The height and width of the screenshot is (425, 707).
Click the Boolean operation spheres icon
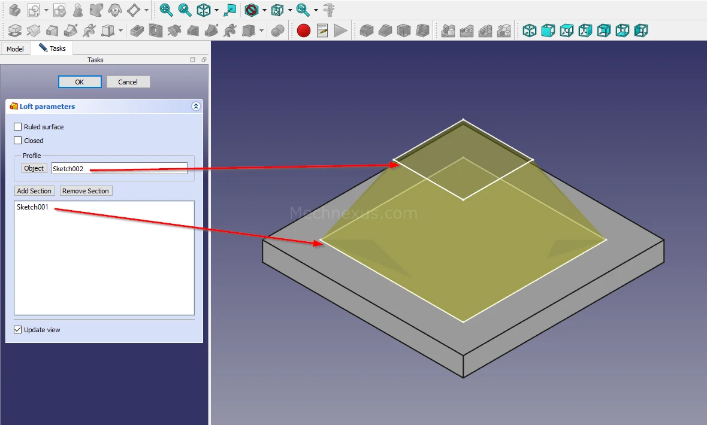277,31
